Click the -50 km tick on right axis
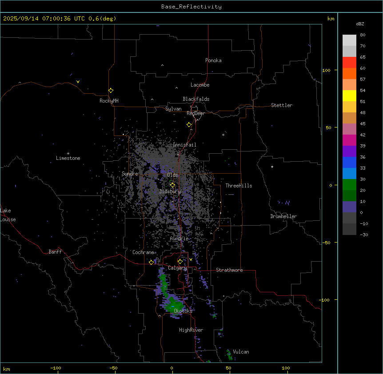 pos(326,243)
